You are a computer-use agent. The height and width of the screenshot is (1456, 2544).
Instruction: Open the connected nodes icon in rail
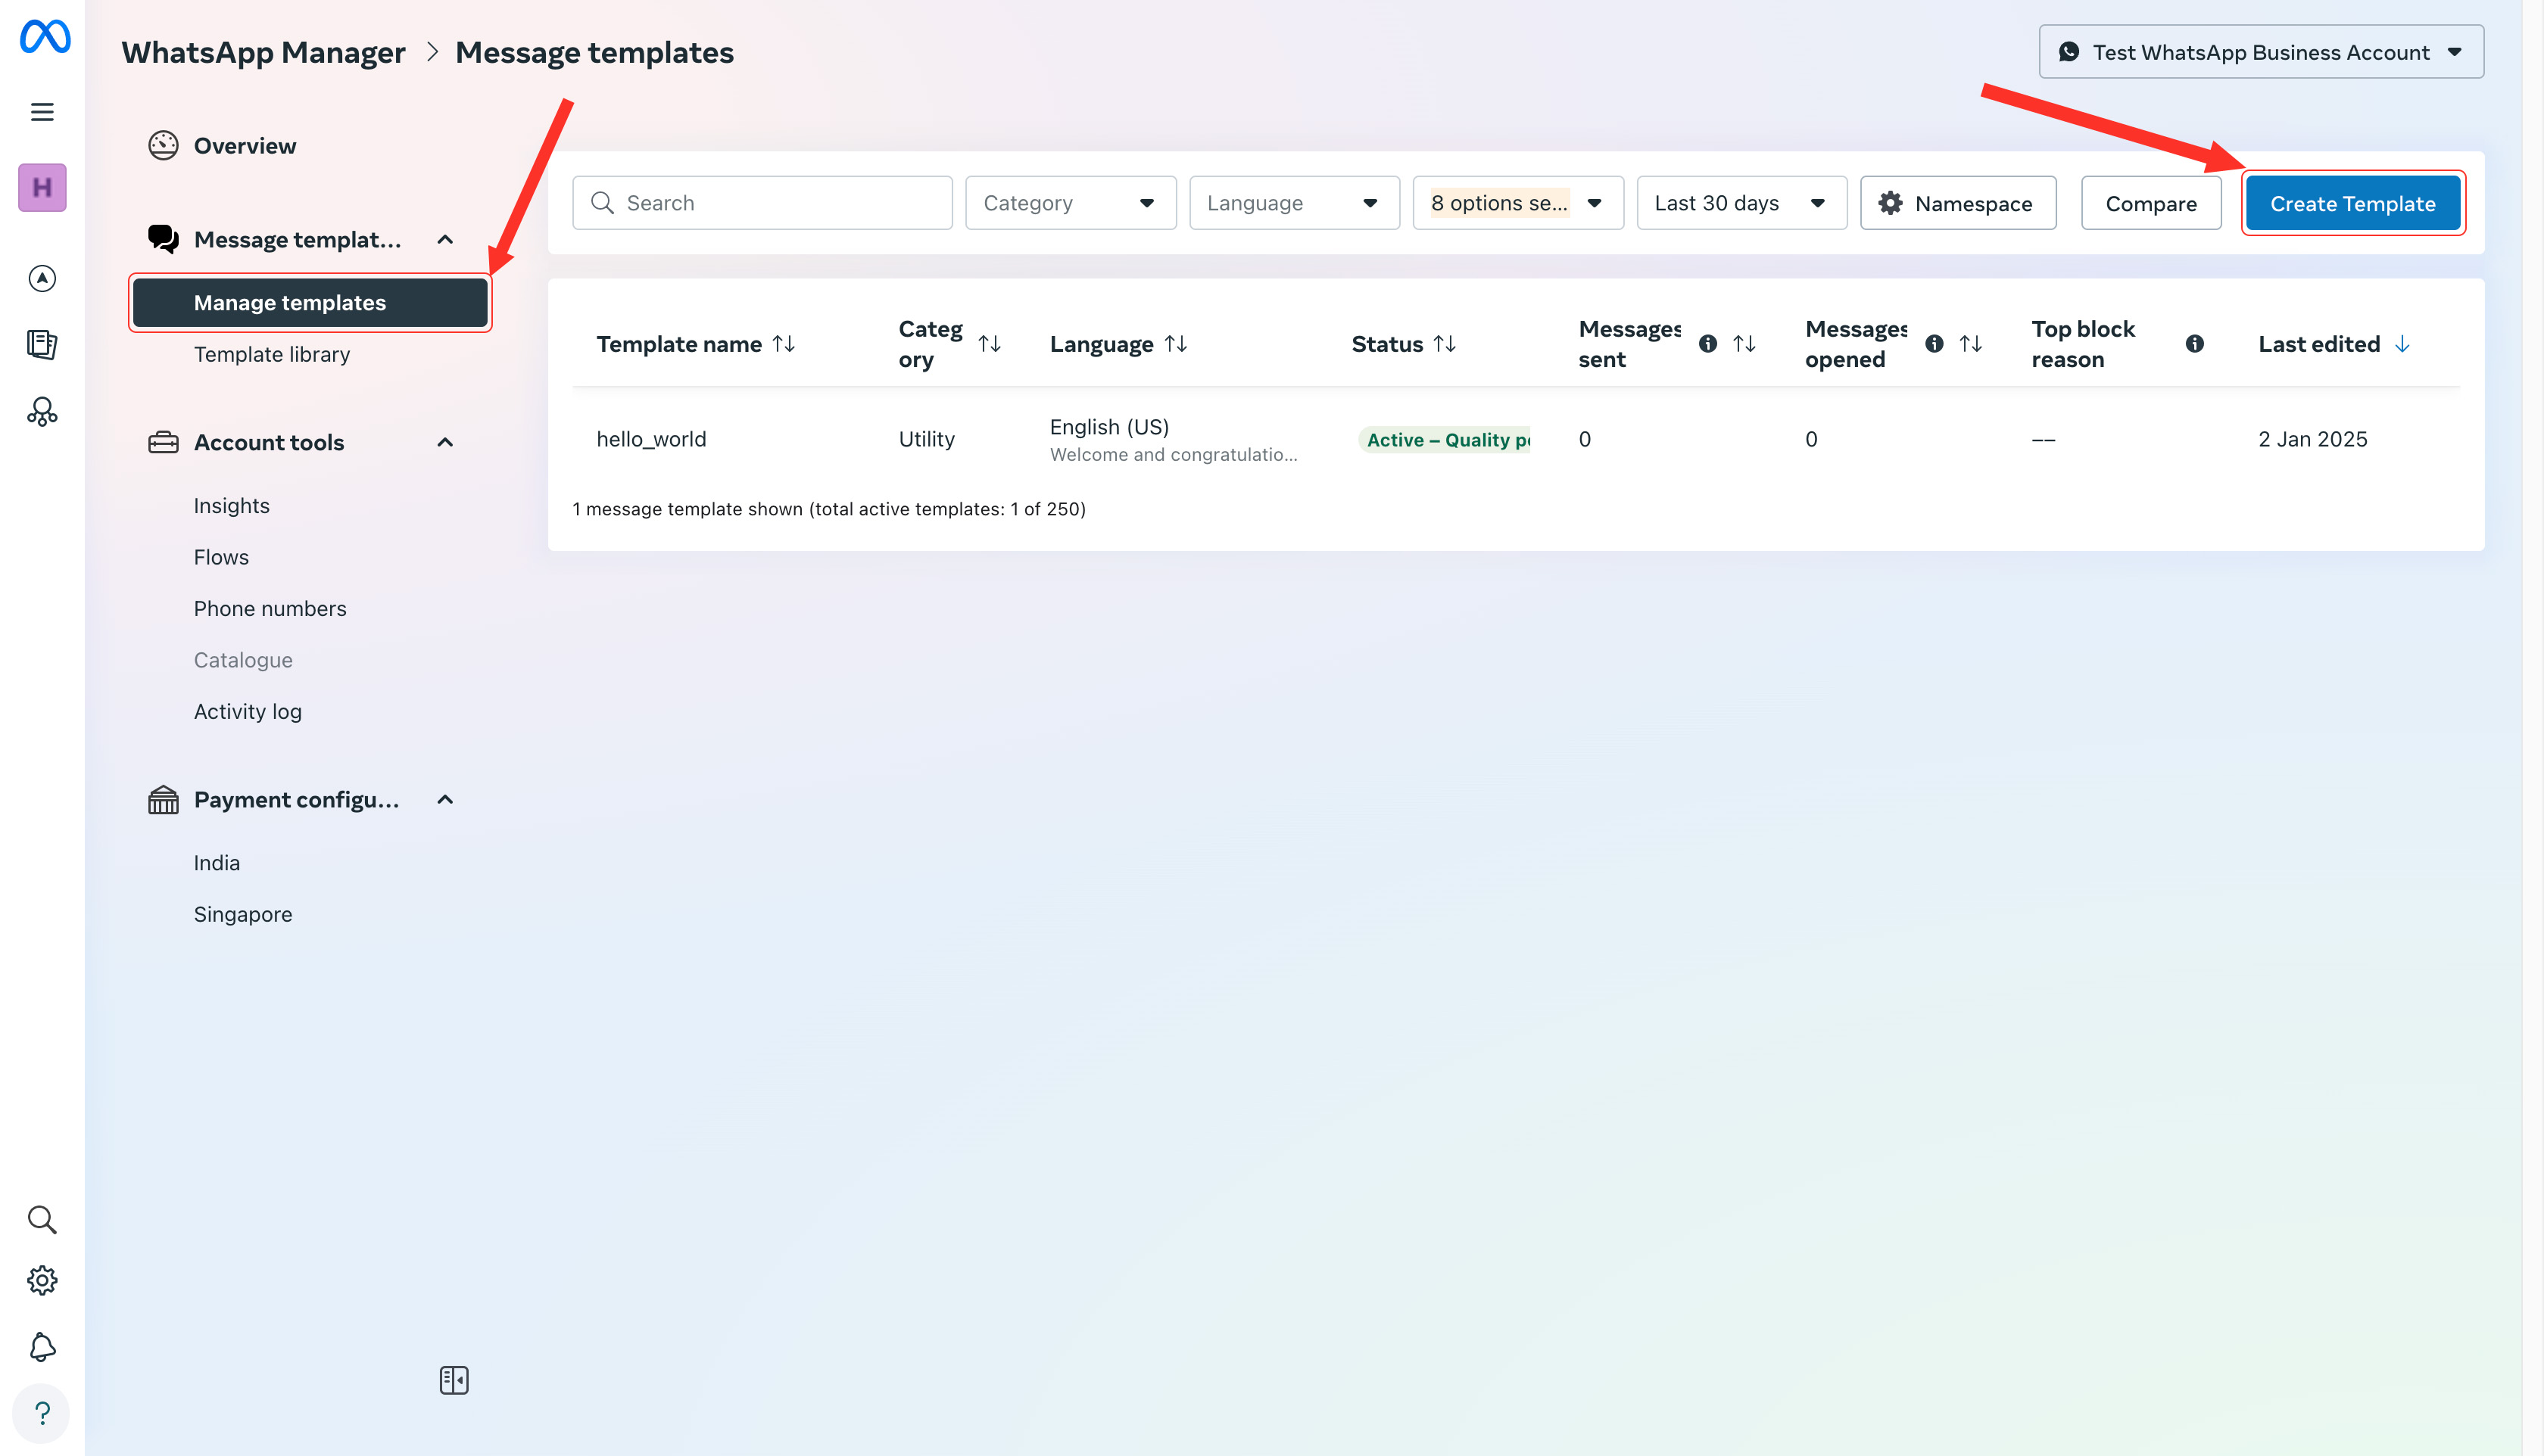click(42, 412)
